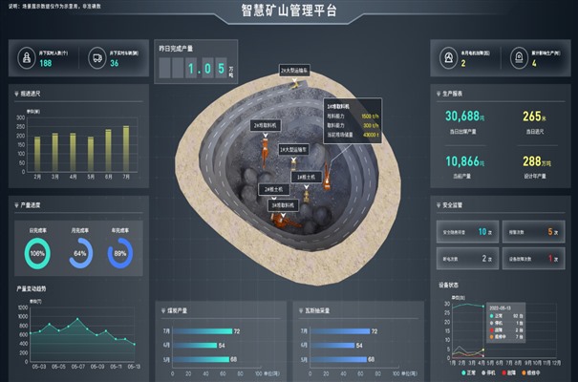This screenshot has width=578, height=382.
Task: Toggle the 正常 series in the equipment status legend
Action: click(x=468, y=372)
